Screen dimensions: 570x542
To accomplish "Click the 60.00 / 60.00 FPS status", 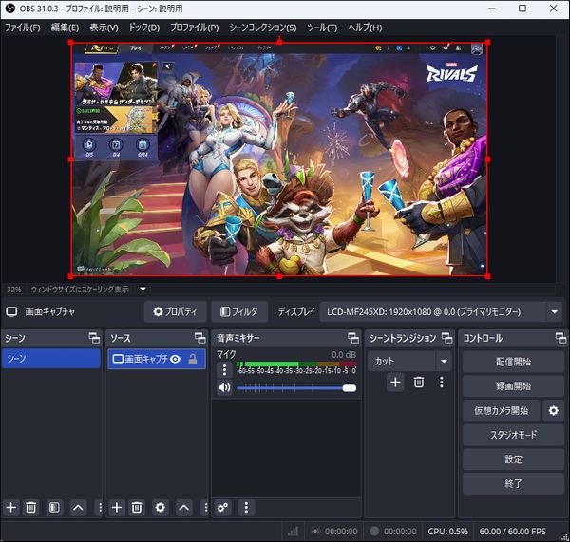I will [513, 532].
